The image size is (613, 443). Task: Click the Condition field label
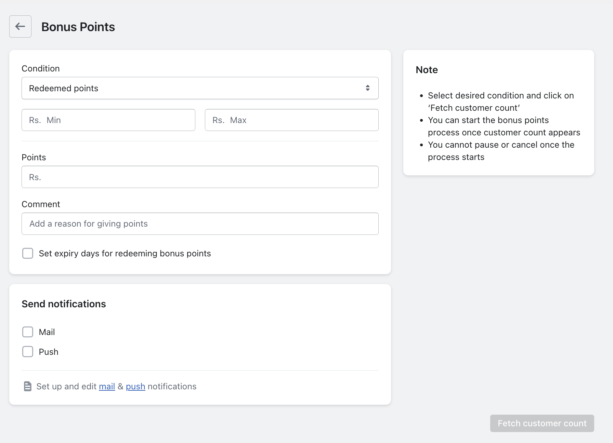(x=40, y=68)
